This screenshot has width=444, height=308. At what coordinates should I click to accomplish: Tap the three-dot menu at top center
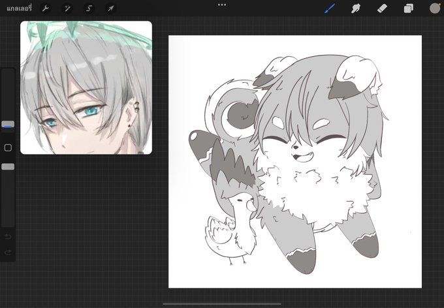pos(222,5)
